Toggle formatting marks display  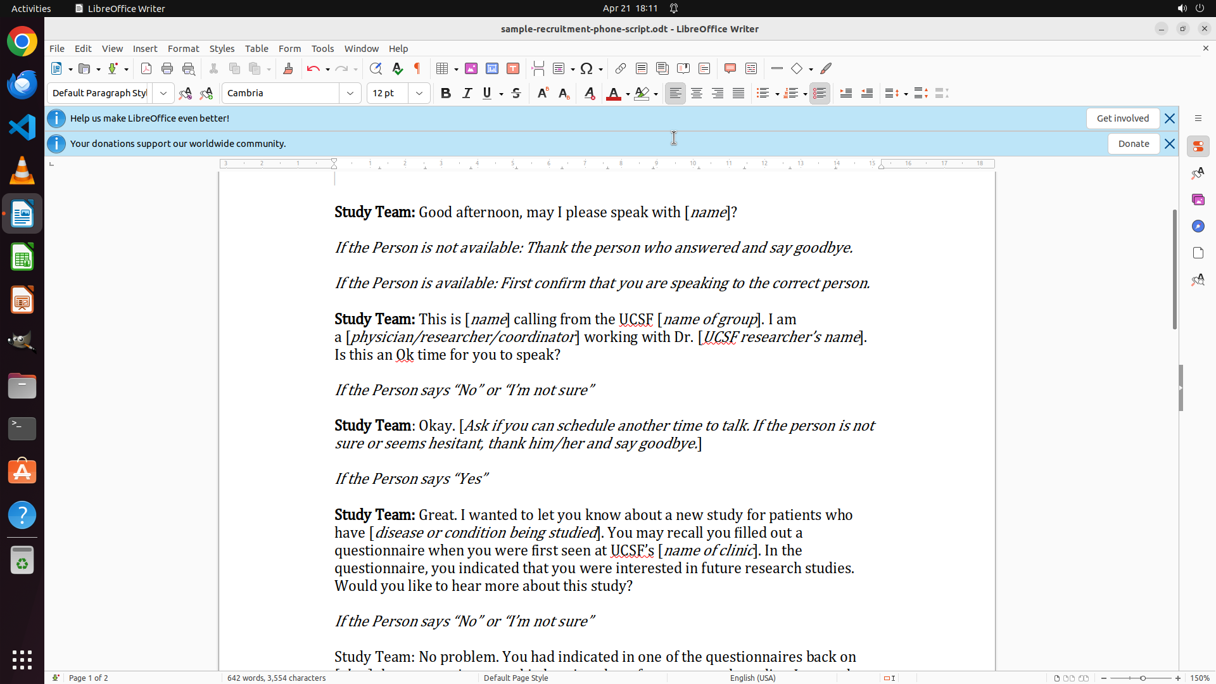(417, 68)
